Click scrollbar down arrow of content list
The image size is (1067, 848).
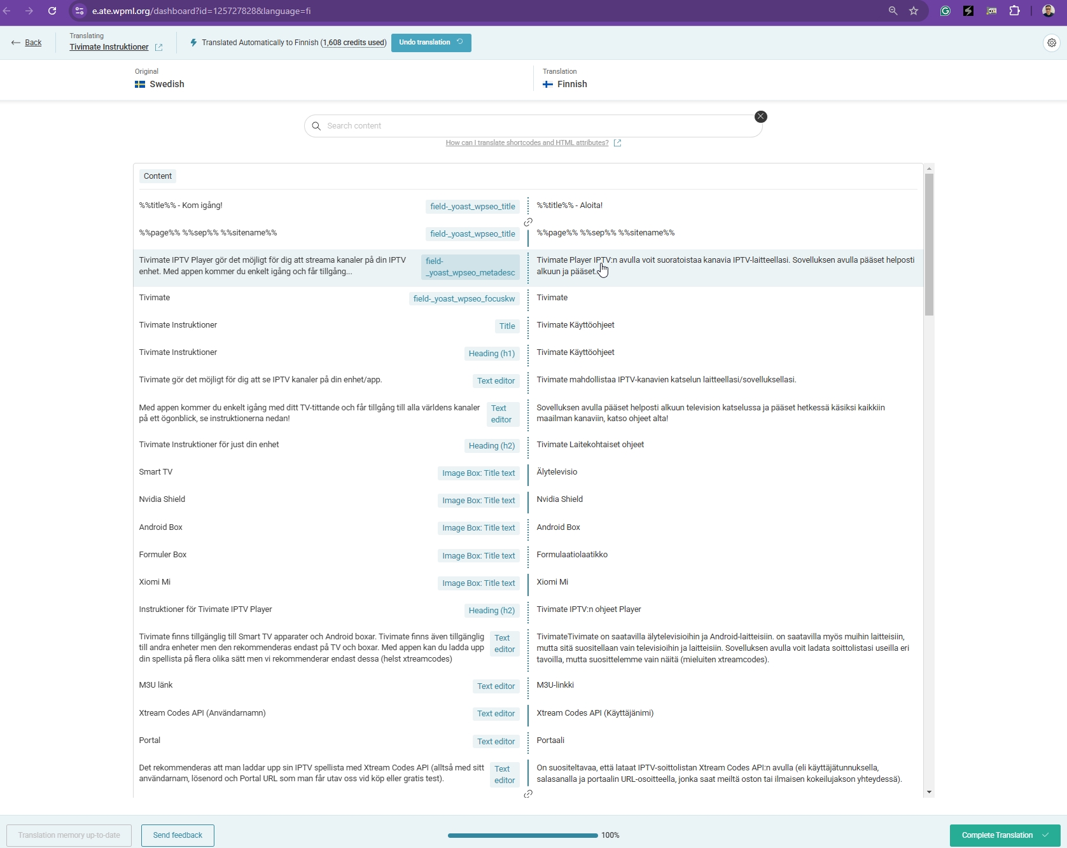(x=929, y=792)
